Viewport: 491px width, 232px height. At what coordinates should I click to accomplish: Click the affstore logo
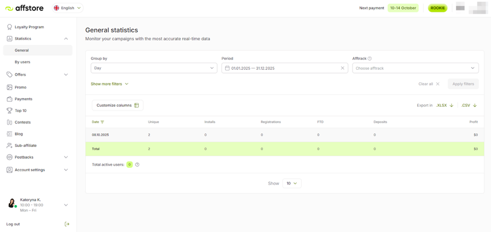[x=25, y=8]
